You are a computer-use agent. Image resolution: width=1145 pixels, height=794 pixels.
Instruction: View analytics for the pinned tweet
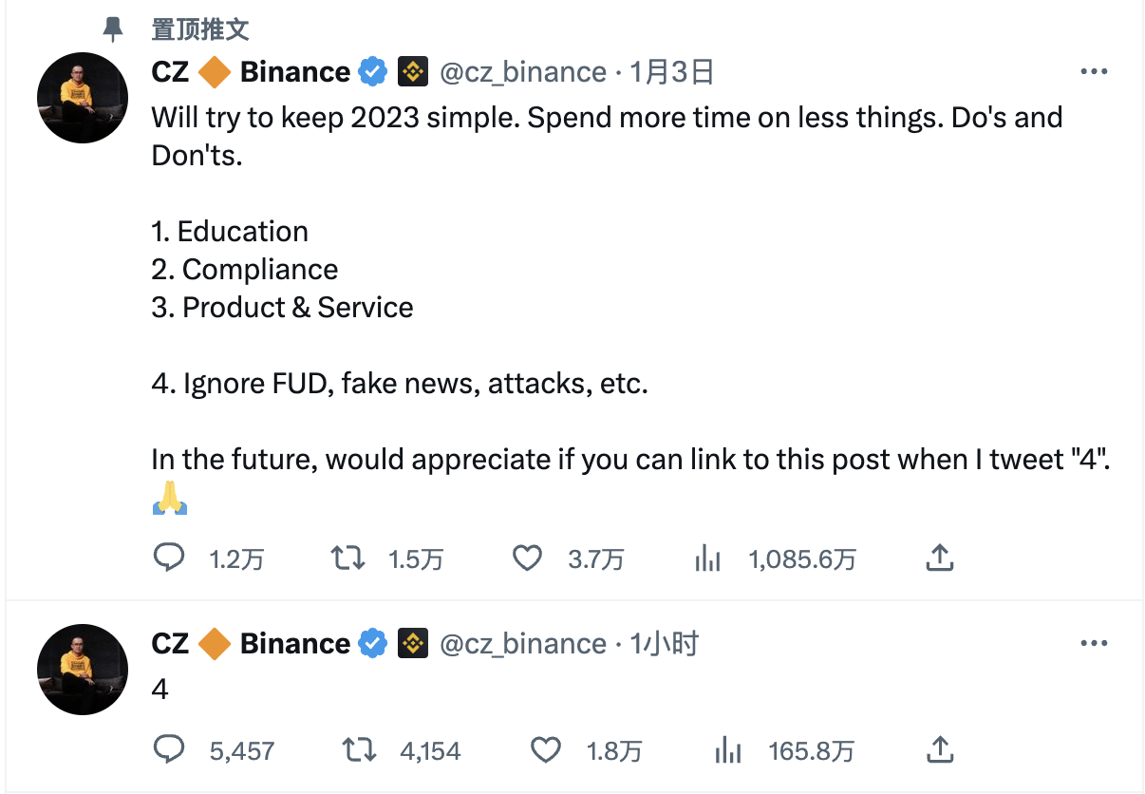pos(707,558)
